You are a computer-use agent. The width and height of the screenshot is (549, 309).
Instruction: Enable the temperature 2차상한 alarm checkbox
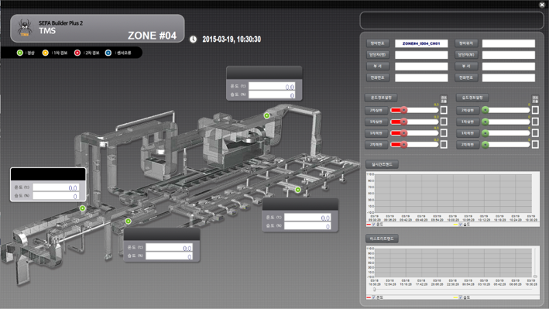click(444, 110)
